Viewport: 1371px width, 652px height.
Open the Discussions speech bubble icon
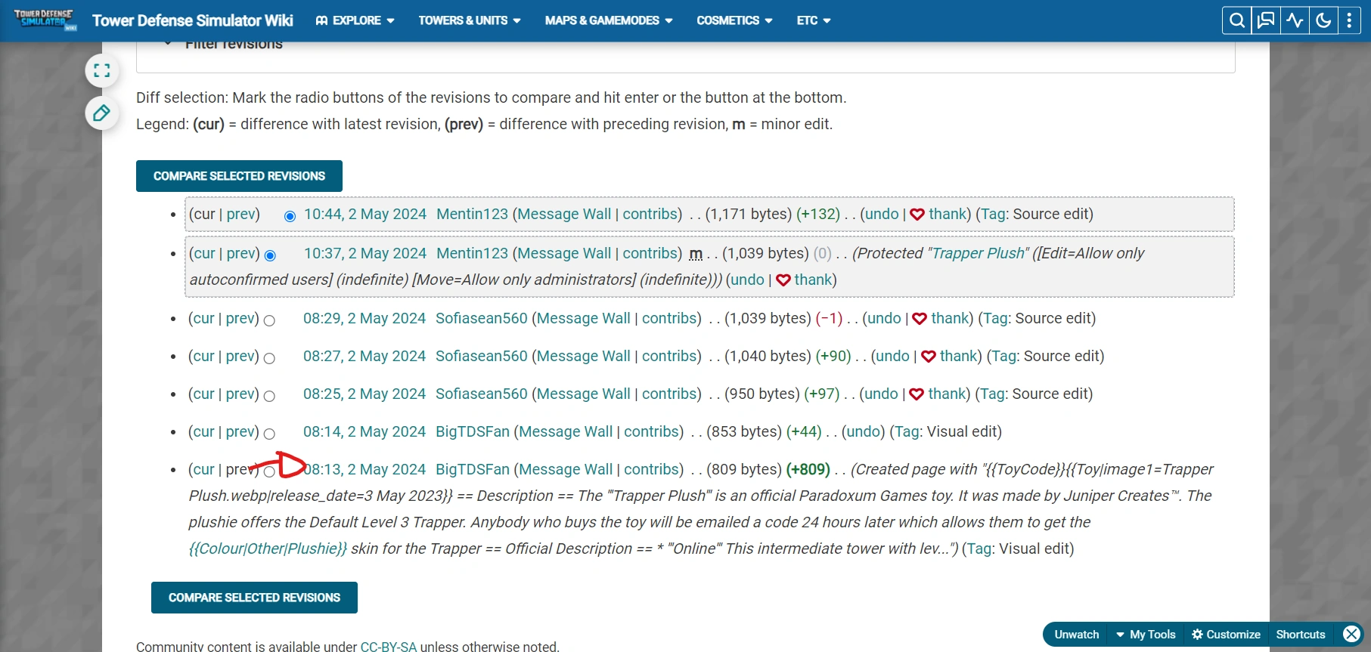pyautogui.click(x=1266, y=20)
